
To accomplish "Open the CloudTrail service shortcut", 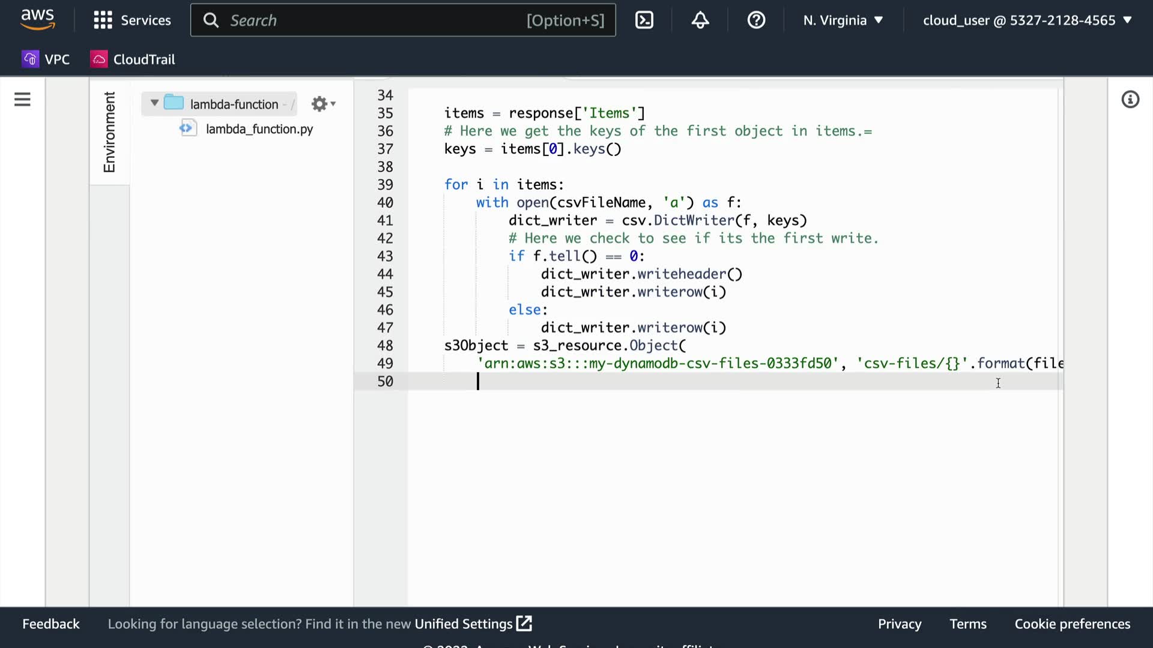I will coord(133,59).
